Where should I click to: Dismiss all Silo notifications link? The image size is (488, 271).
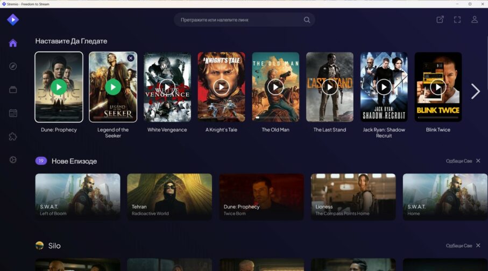coord(459,246)
